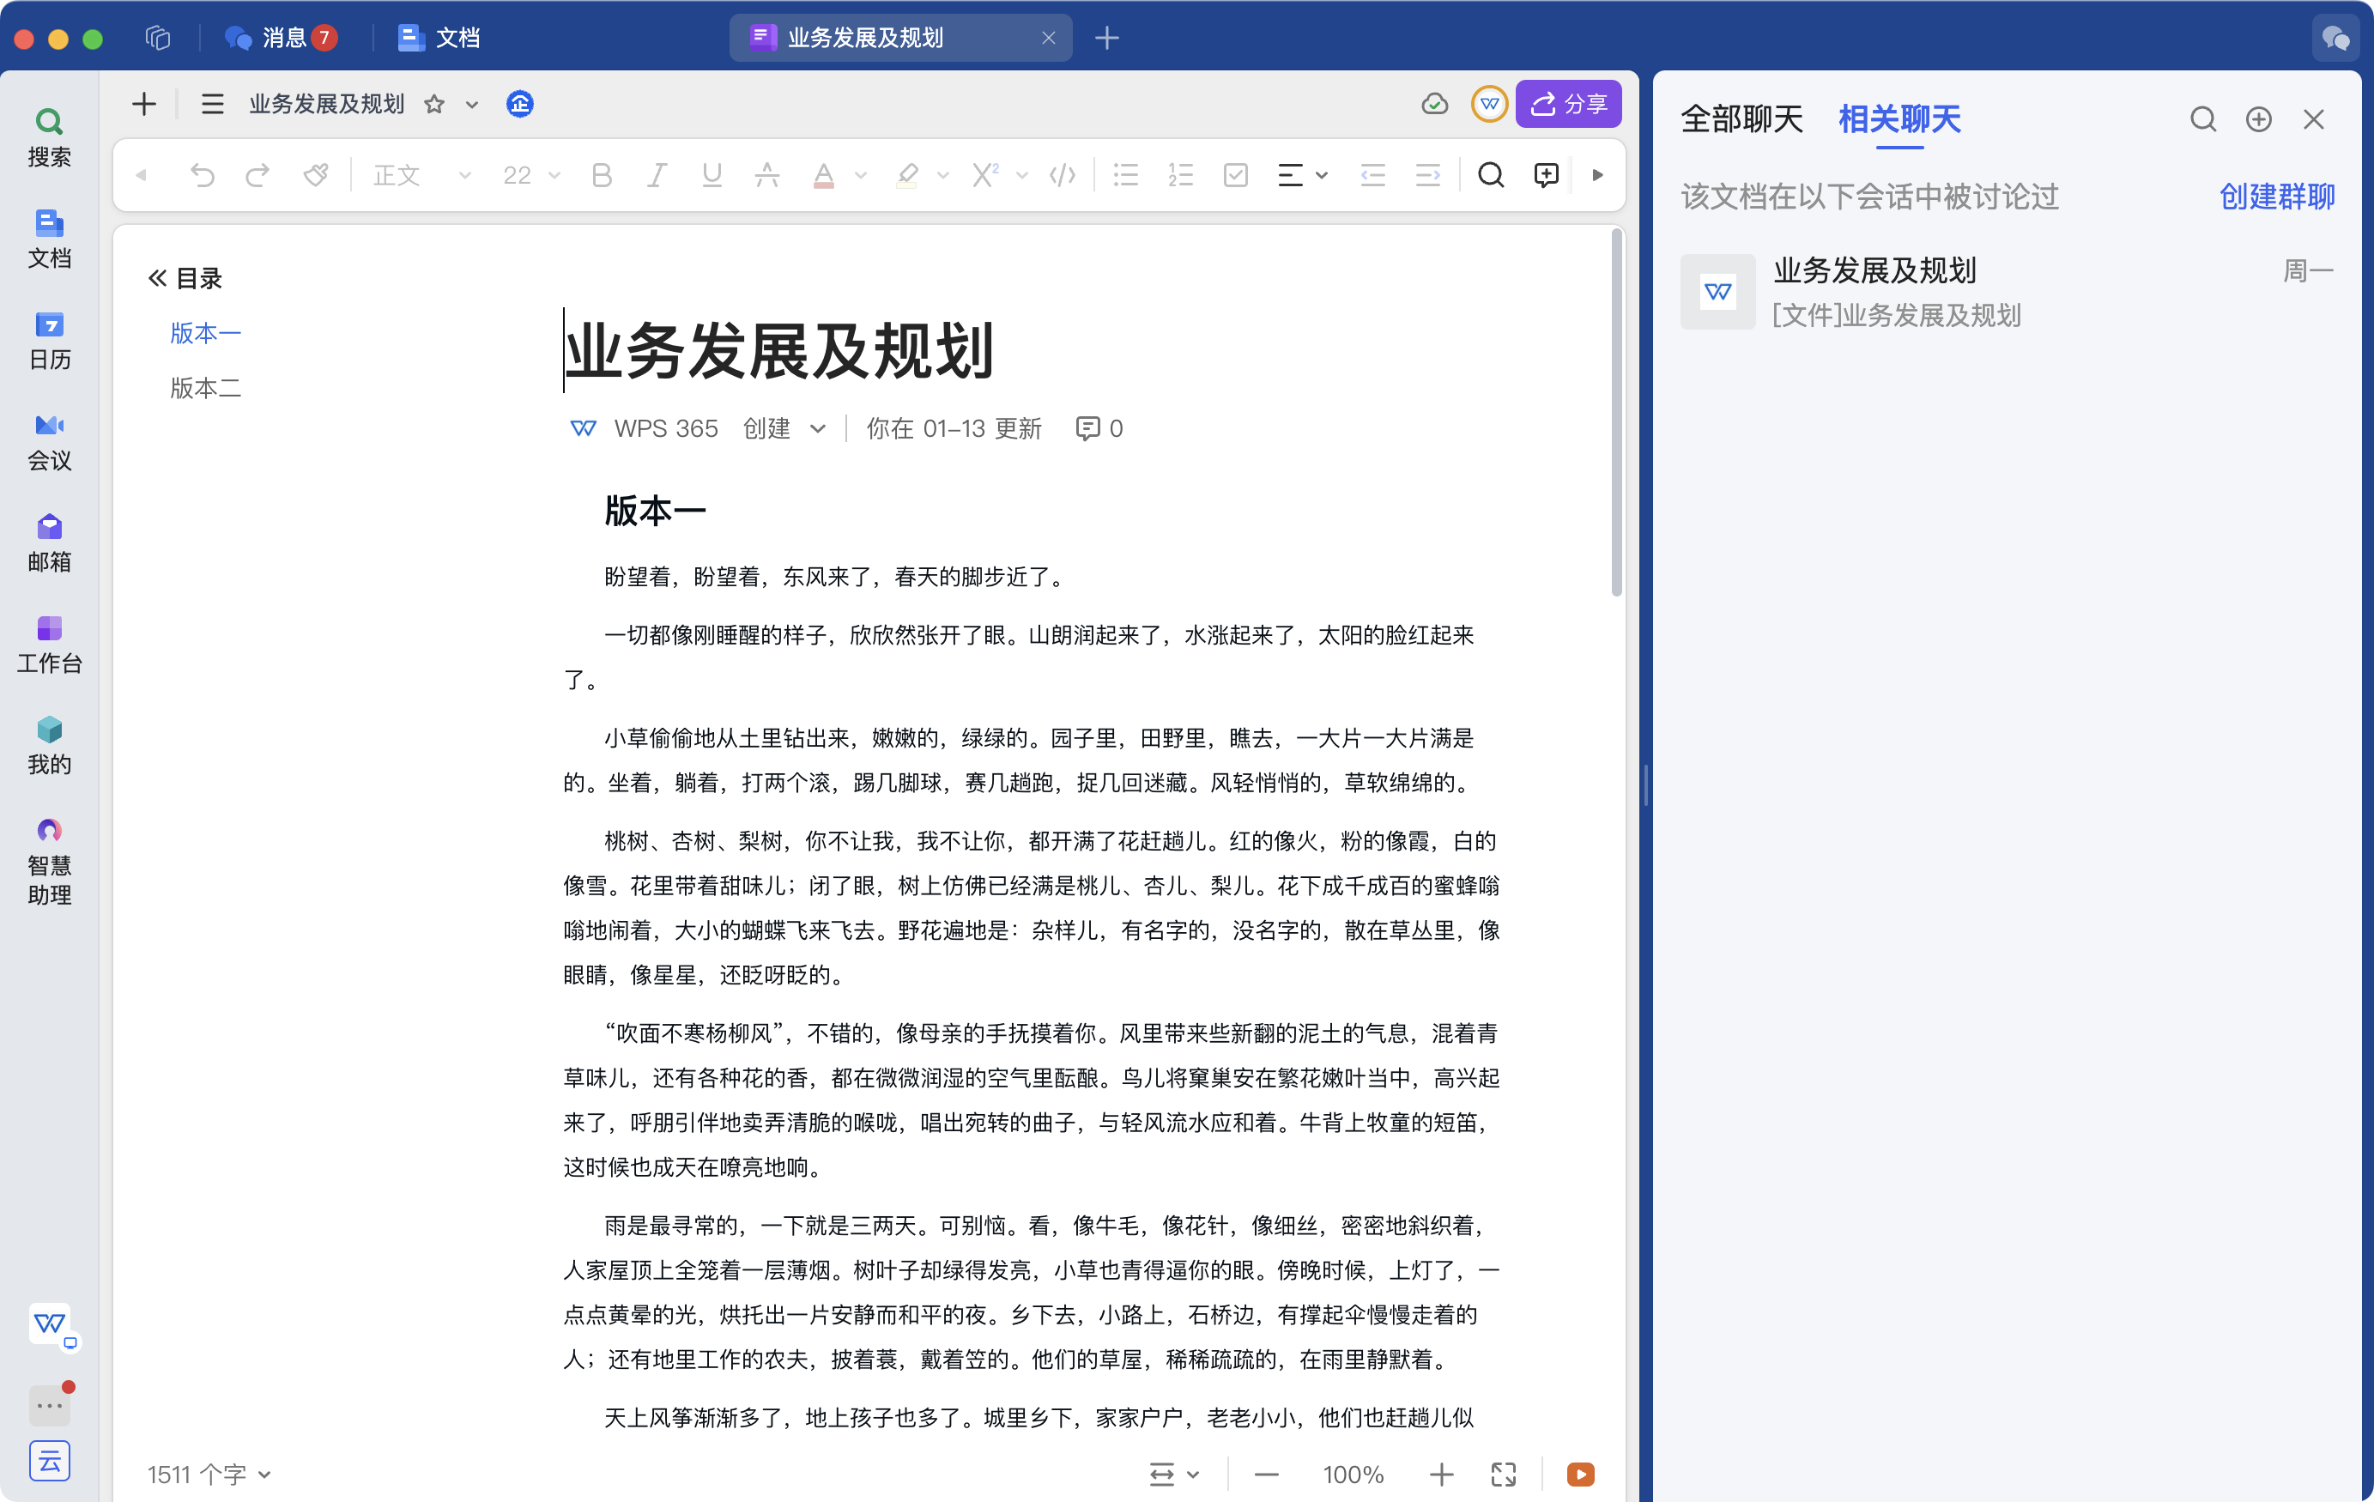Select the 业务发展及规划 document tab

pyautogui.click(x=900, y=38)
